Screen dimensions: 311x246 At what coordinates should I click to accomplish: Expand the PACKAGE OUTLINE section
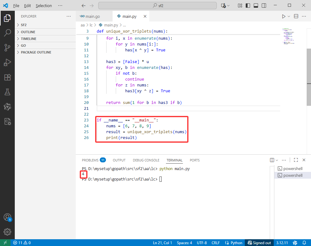pos(46,52)
